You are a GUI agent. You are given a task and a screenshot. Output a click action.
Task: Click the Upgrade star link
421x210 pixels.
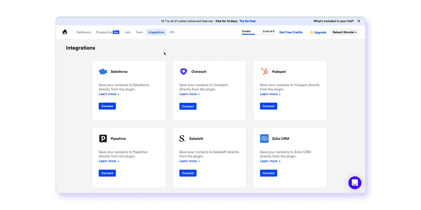318,32
